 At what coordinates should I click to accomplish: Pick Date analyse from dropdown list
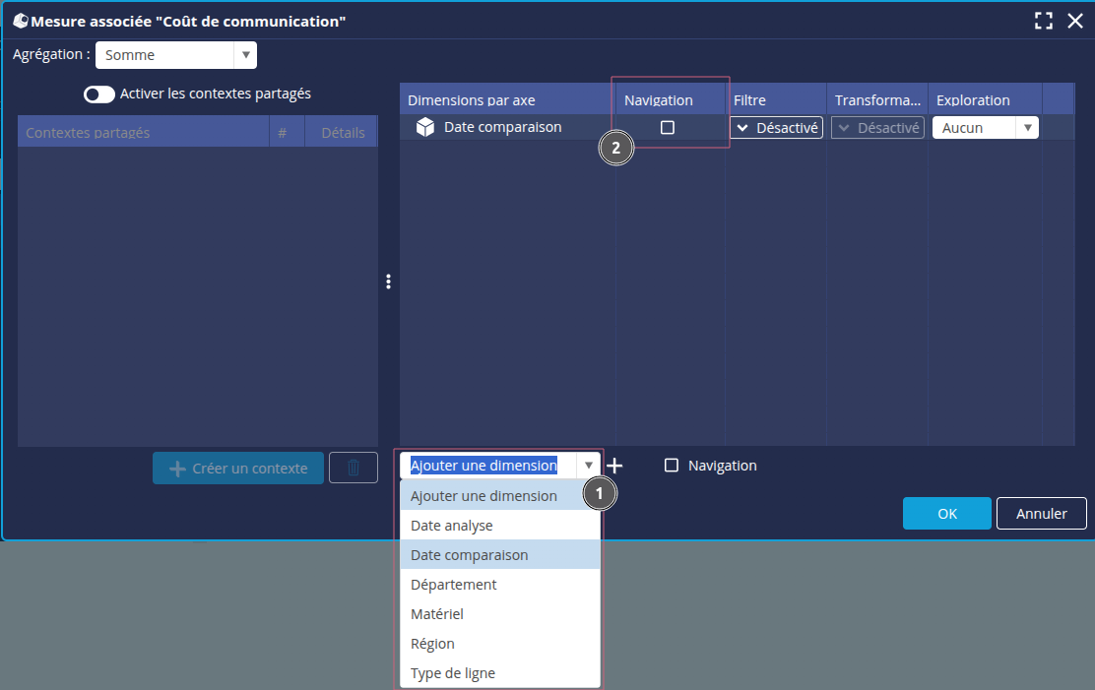(451, 526)
